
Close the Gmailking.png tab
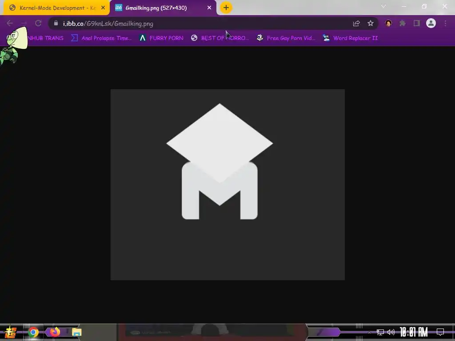pos(209,8)
